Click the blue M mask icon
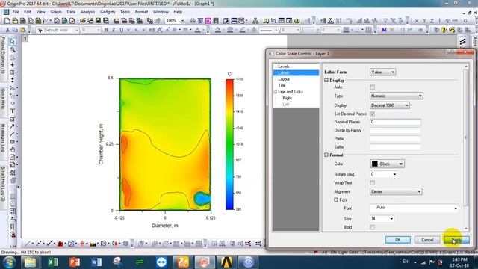Viewport: 478px width, 269px height. point(384,30)
